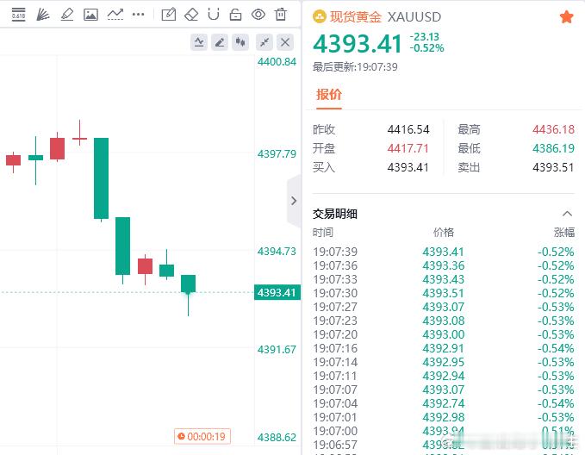The image size is (585, 455).
Task: Click price 4392.95 in trade list
Action: pyautogui.click(x=443, y=363)
